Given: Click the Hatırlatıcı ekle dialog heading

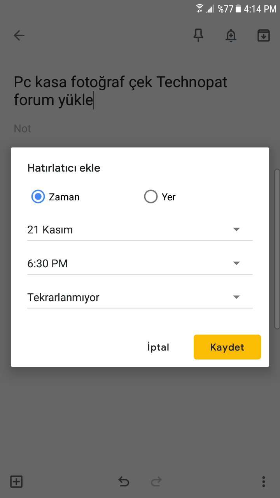Looking at the screenshot, I should point(64,168).
